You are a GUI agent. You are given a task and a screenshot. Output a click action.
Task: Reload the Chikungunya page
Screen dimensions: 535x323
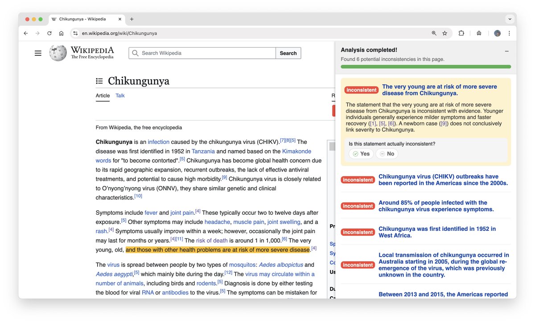[x=49, y=33]
